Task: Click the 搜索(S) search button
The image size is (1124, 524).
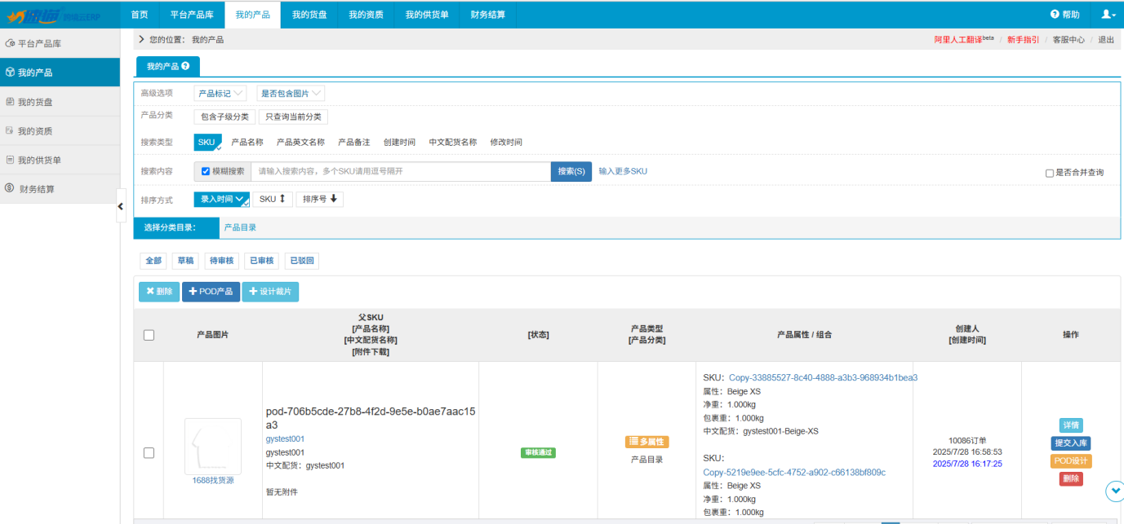Action: click(571, 171)
